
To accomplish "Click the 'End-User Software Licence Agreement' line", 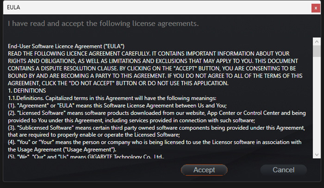I will [x=66, y=46].
